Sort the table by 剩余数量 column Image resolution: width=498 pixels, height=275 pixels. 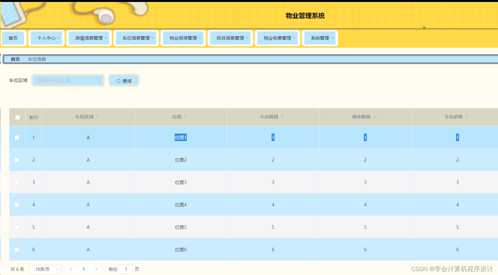tap(375, 116)
